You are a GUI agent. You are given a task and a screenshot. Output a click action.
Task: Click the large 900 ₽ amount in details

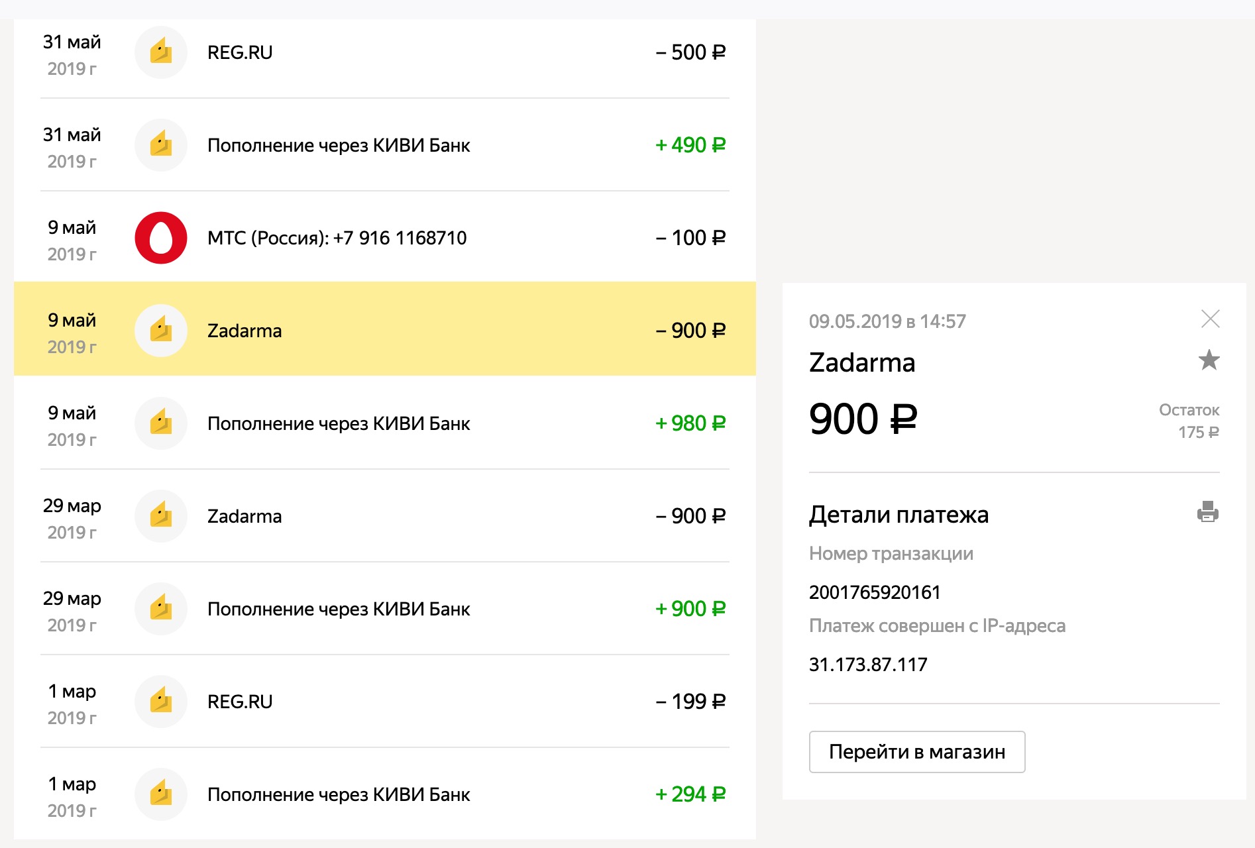863,419
